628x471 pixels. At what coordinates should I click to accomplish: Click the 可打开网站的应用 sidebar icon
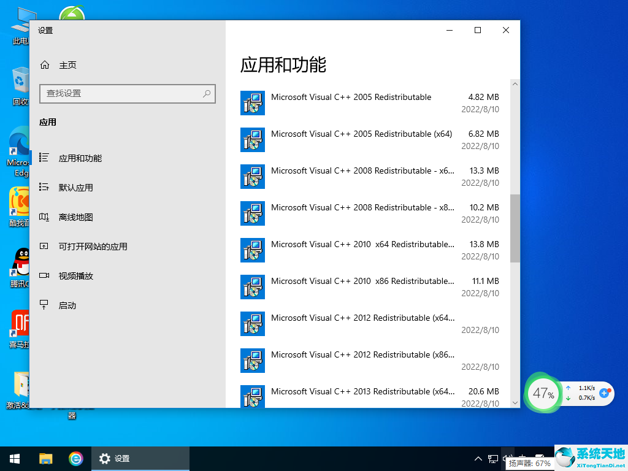click(44, 247)
